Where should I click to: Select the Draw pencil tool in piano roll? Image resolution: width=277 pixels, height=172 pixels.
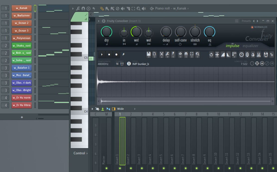[x=102, y=8]
